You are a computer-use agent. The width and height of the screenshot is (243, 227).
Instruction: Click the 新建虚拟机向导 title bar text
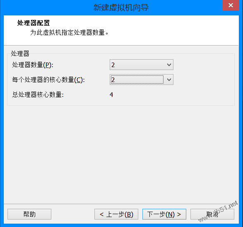(x=121, y=7)
